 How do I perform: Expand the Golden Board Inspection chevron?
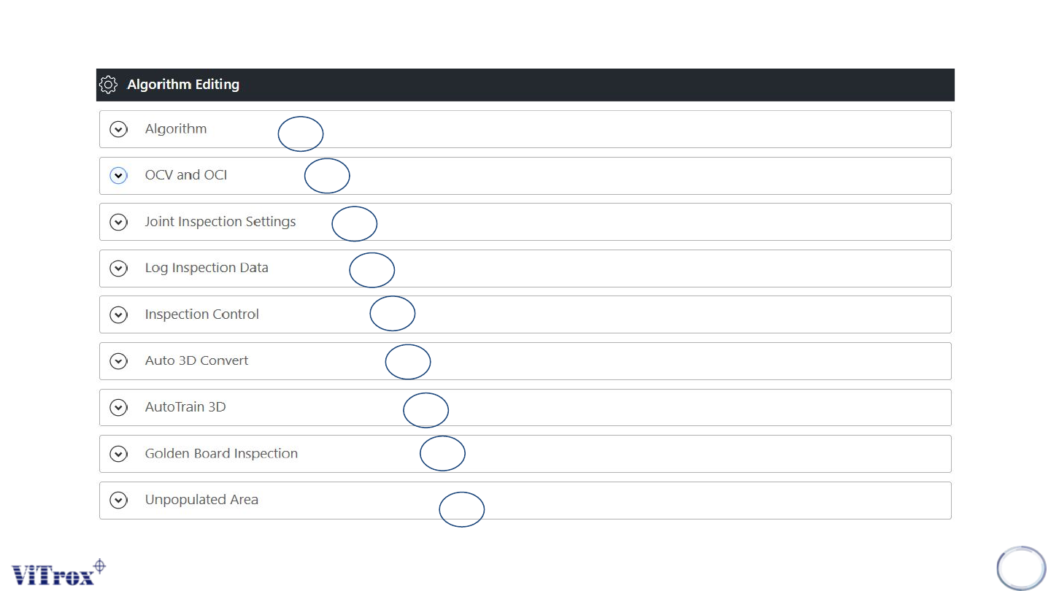118,454
